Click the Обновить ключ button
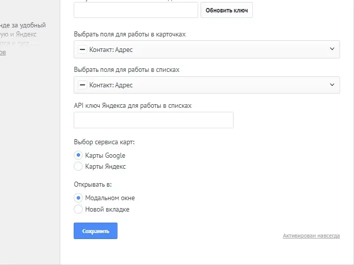This screenshot has height=265, width=354. point(227,10)
